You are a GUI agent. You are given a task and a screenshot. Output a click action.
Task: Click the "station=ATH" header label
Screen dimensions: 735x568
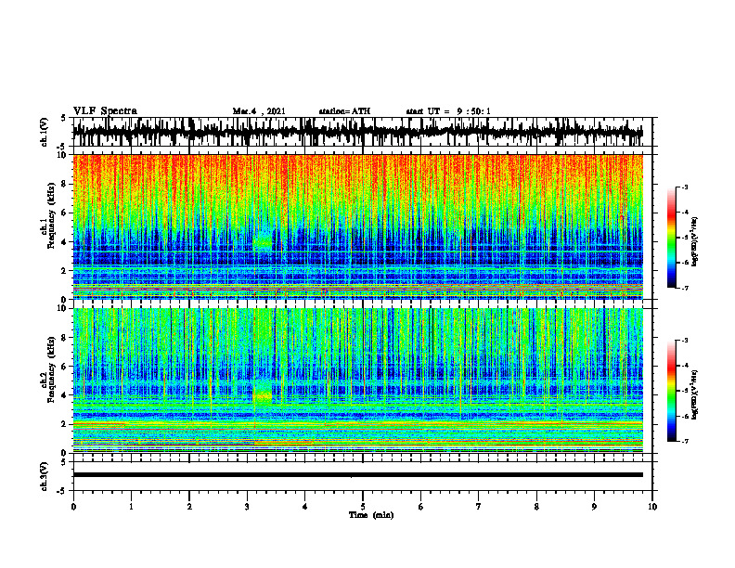click(344, 111)
